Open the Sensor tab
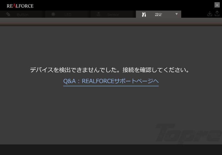222x155 pixels. point(113,14)
